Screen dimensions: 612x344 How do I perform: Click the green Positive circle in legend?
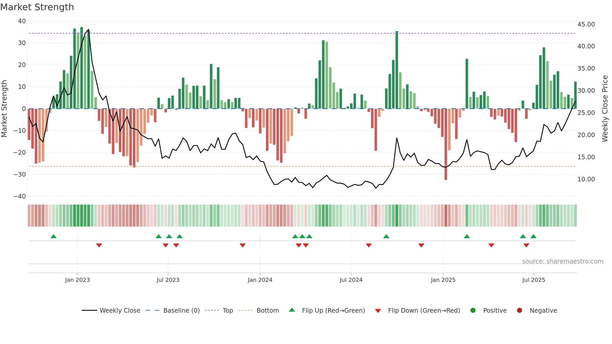473,310
